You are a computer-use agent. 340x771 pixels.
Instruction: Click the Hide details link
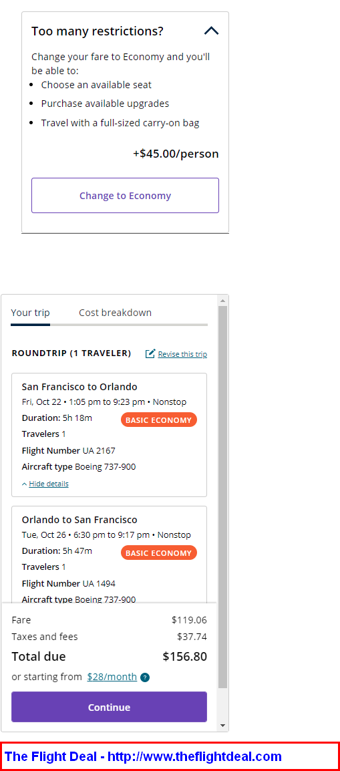coord(49,484)
